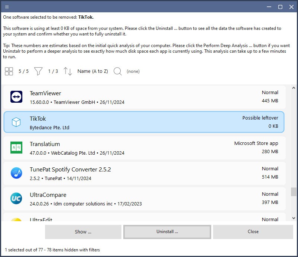Click the Idm computer solutions inc line
Screen dimensions: 298x257
[86, 204]
